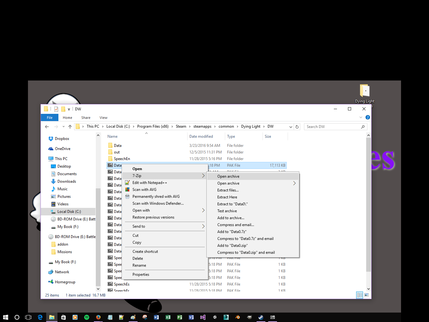Open Visual Studio from the taskbar
The image size is (429, 322).
[203, 317]
